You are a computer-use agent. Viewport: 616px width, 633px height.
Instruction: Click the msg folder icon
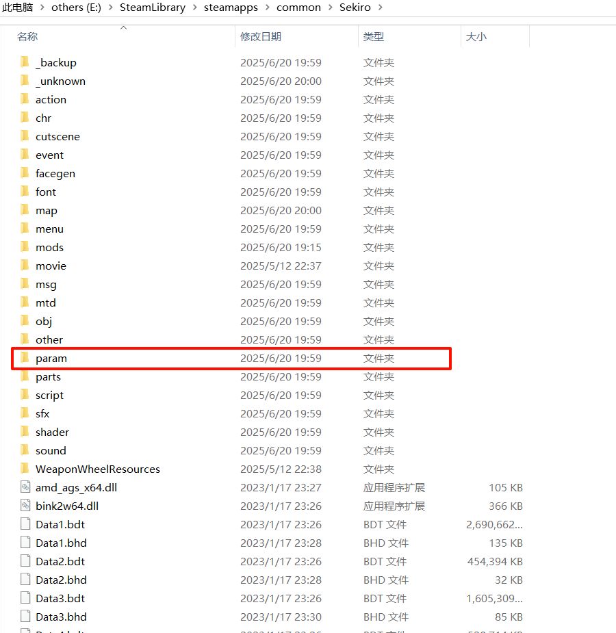(x=25, y=284)
